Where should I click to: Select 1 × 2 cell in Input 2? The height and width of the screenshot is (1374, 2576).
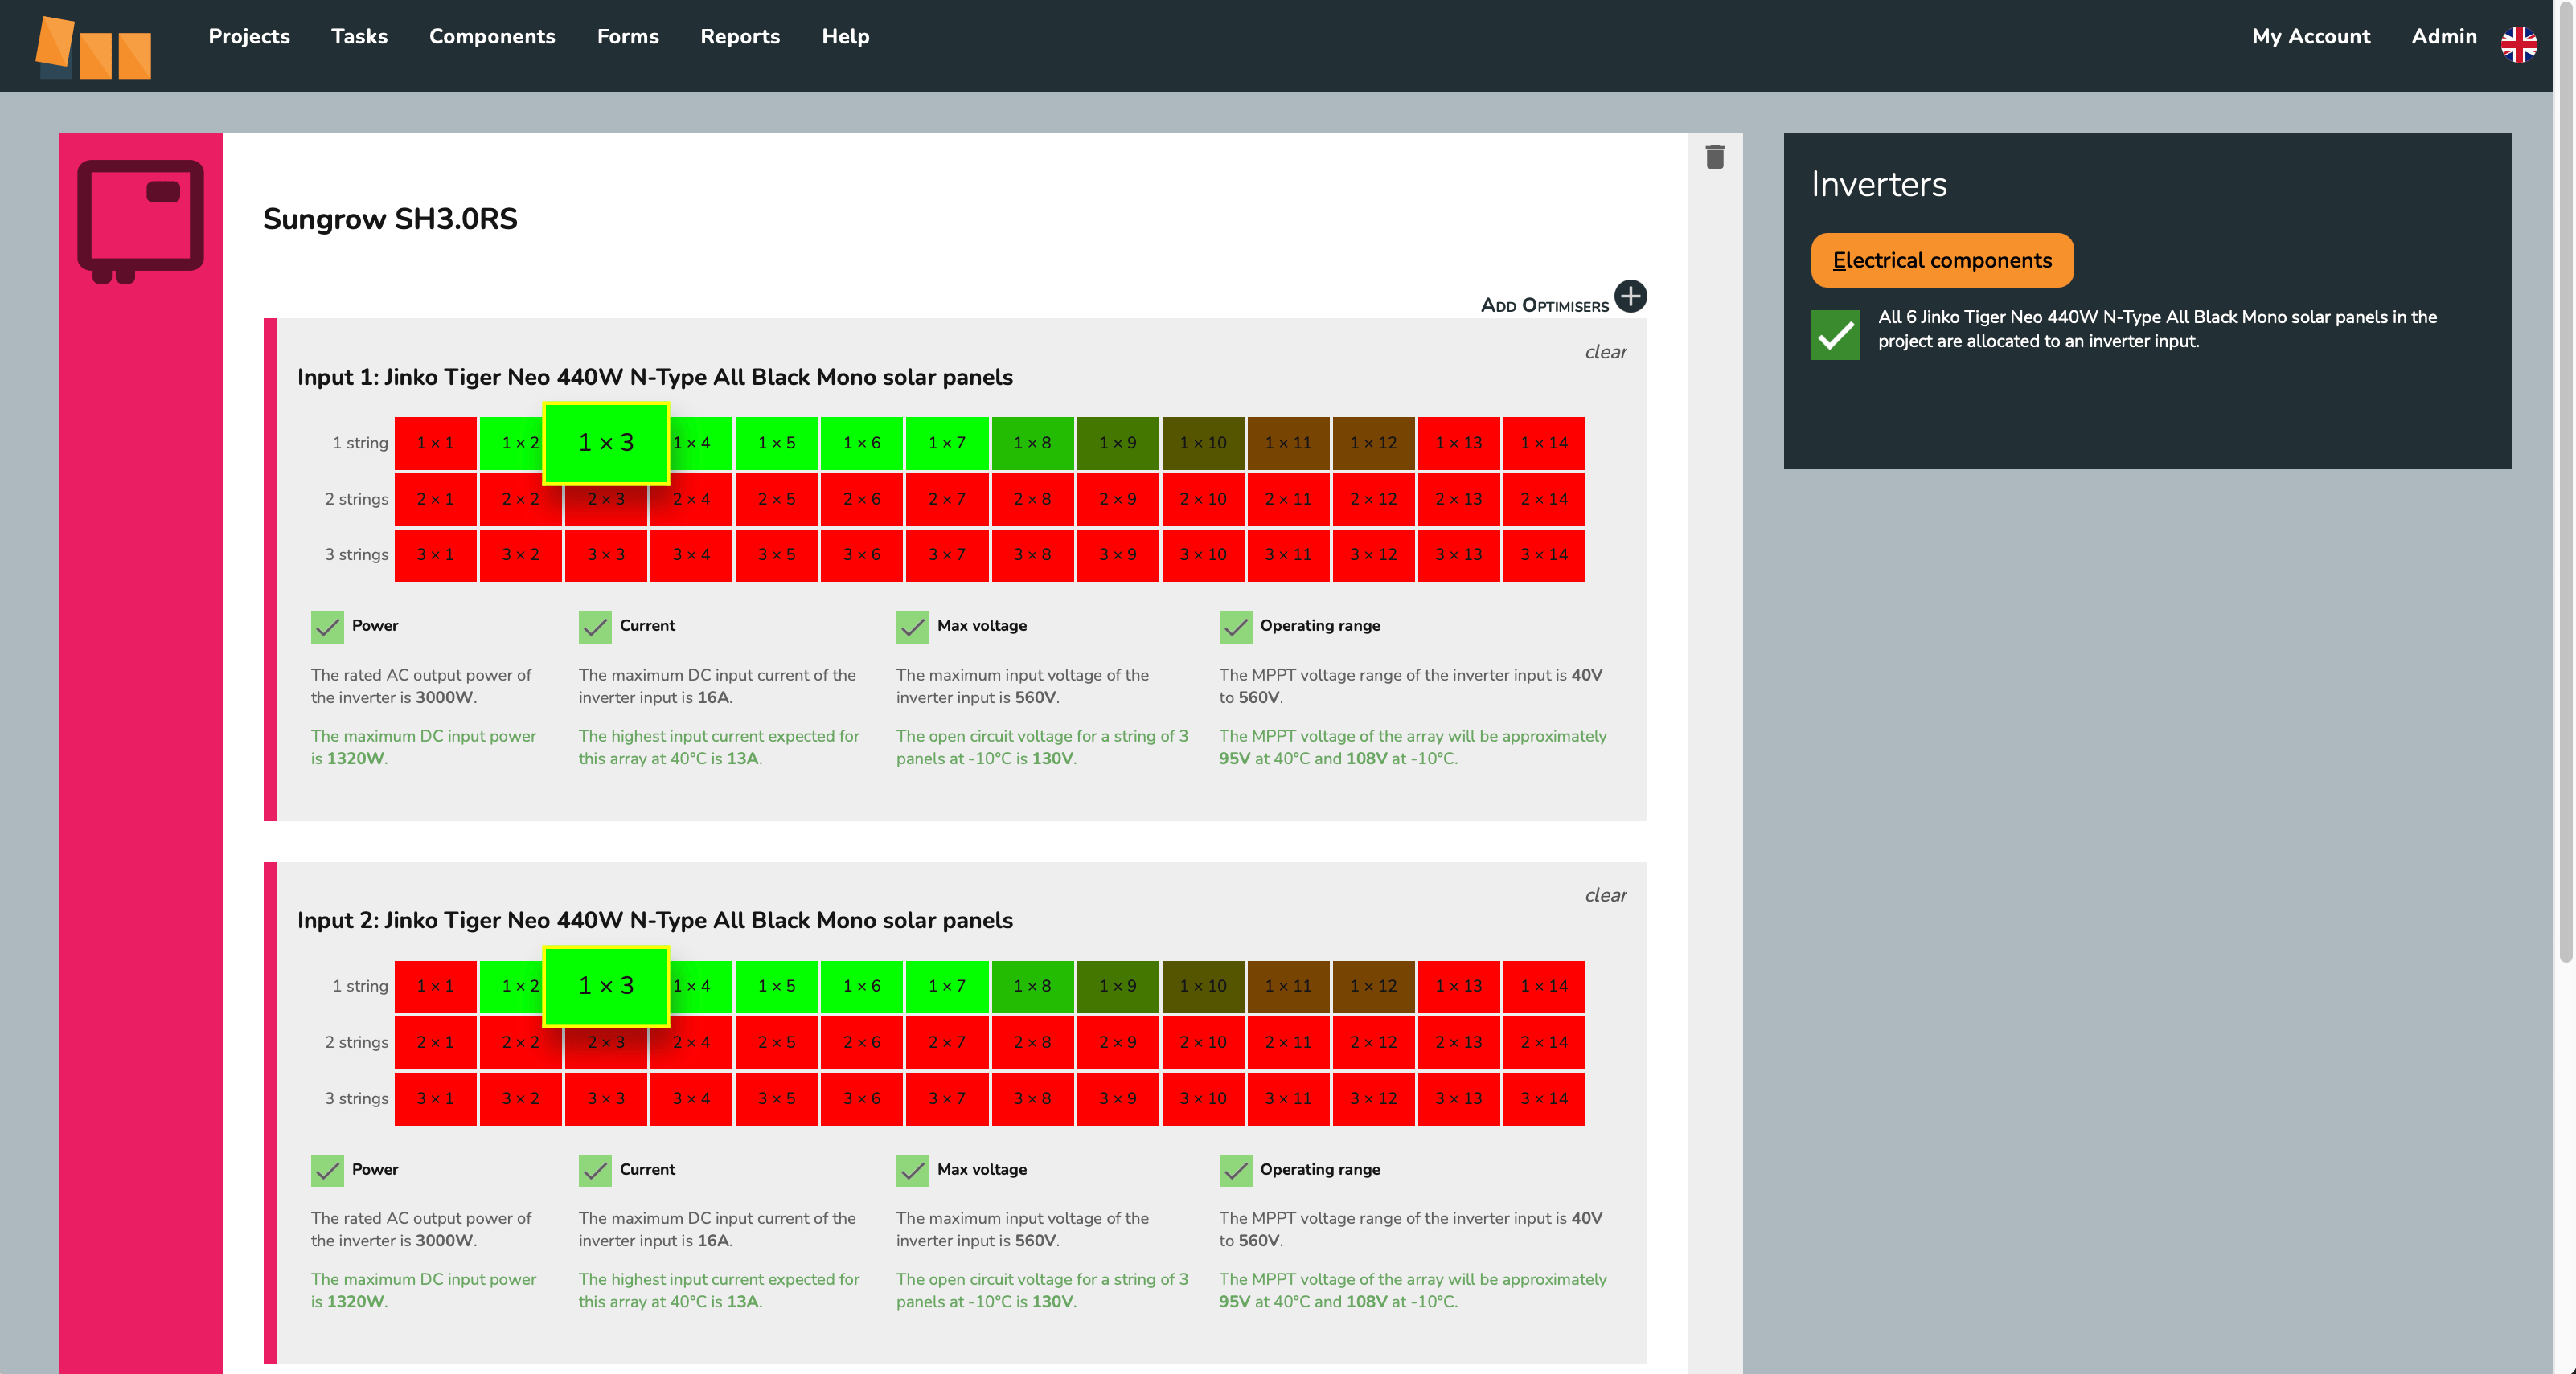point(512,986)
